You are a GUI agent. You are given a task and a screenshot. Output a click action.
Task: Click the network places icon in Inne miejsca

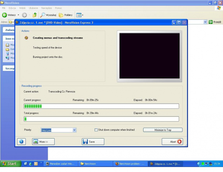(8, 58)
